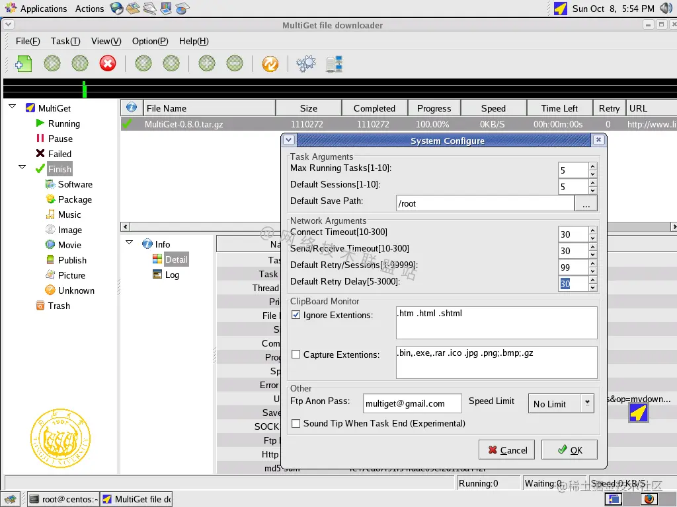
Task: Switch to root@centos terminal taskbar button
Action: point(63,499)
